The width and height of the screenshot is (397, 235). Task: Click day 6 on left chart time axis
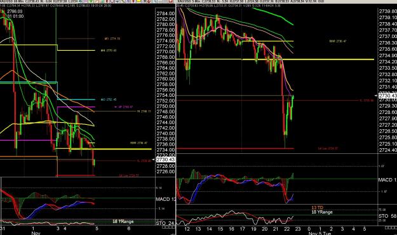[128, 229]
